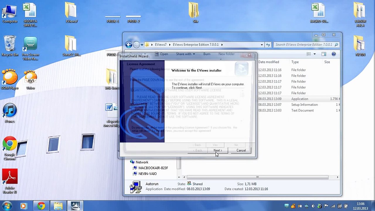Click the Explorer horizontal scrollbar

click(258, 177)
